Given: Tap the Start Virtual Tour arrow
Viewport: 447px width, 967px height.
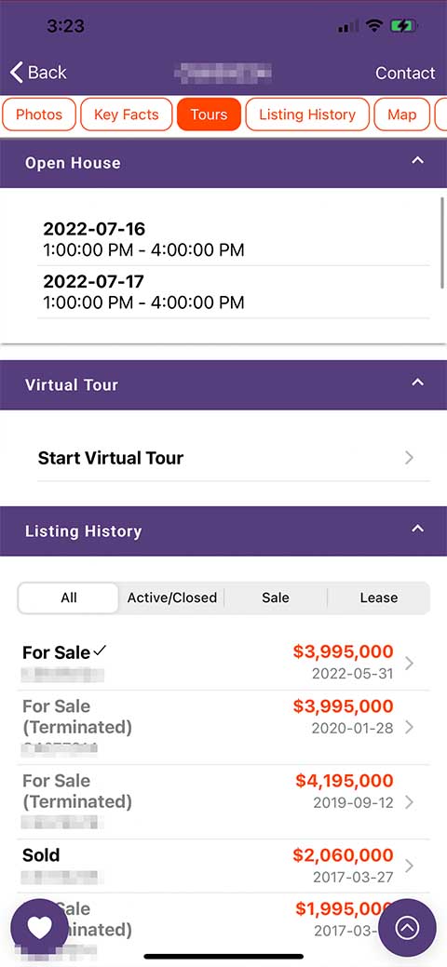Looking at the screenshot, I should [x=409, y=458].
